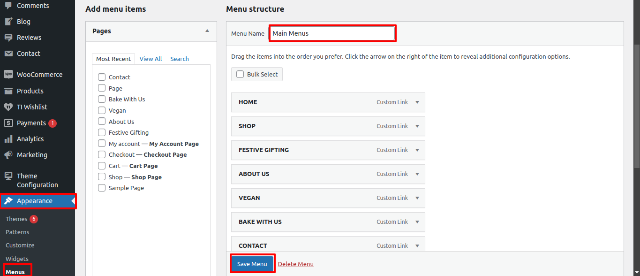Tick the Festive Gifting page checkbox

coord(102,132)
